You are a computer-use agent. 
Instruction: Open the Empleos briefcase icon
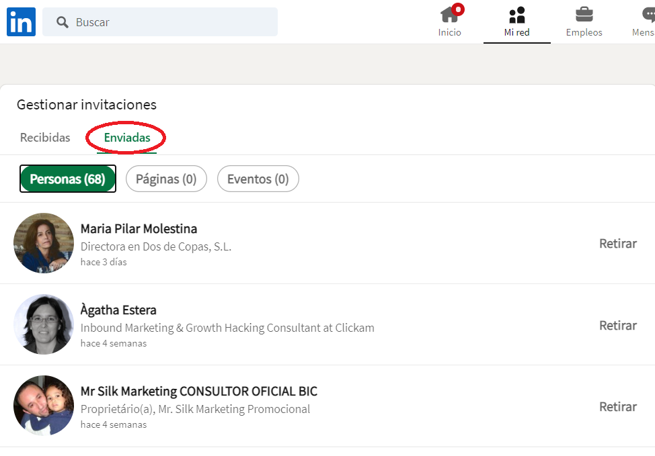pos(584,15)
